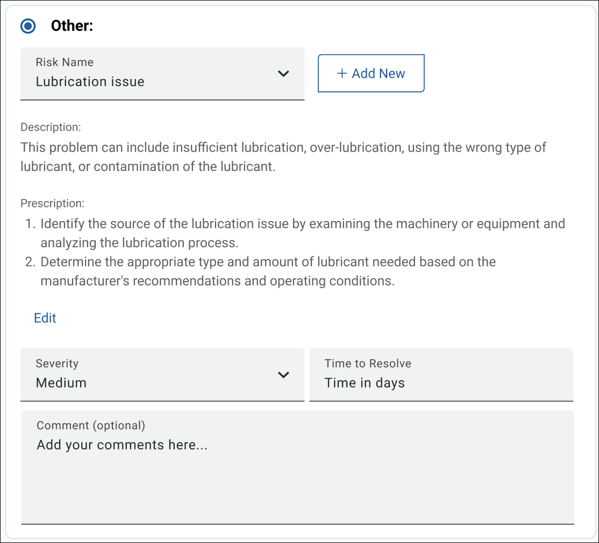
Task: Click the chevron arrow in Risk Name field
Action: [x=283, y=74]
